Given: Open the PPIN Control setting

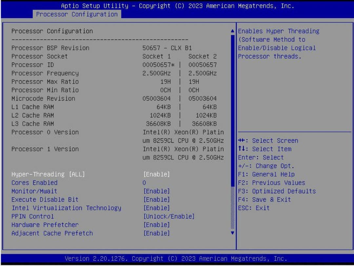Looking at the screenshot, I should point(32,216).
